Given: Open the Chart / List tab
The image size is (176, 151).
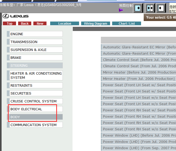Looking at the screenshot, I should 127,23.
